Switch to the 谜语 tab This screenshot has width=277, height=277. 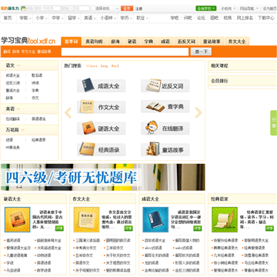point(132,42)
